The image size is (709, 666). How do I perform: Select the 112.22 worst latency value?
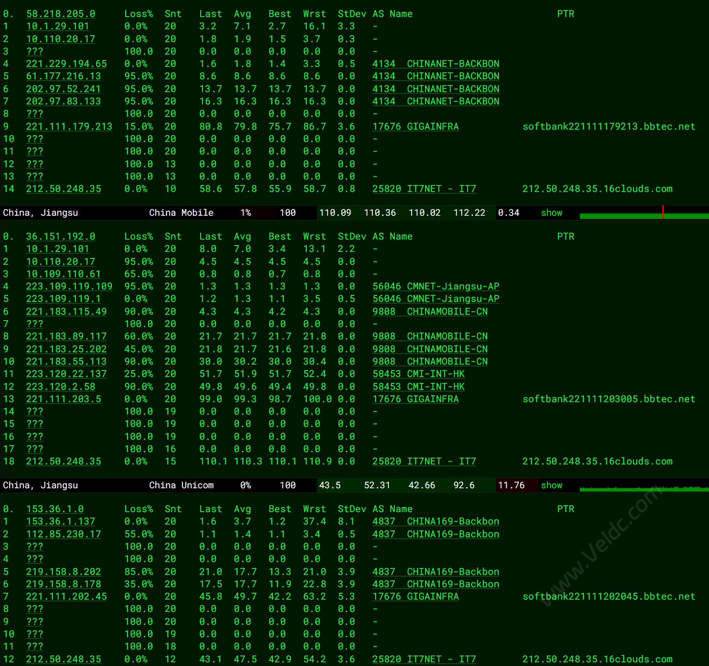click(469, 213)
